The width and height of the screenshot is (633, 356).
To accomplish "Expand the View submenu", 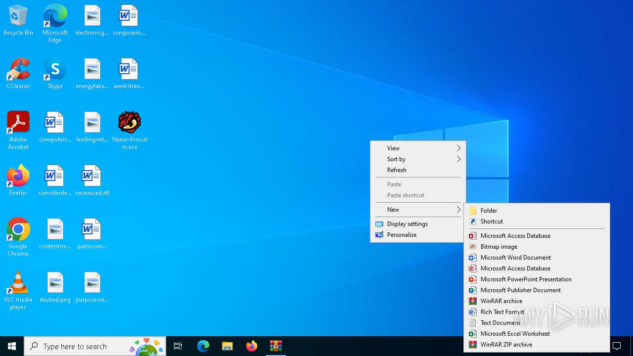I will click(x=418, y=148).
